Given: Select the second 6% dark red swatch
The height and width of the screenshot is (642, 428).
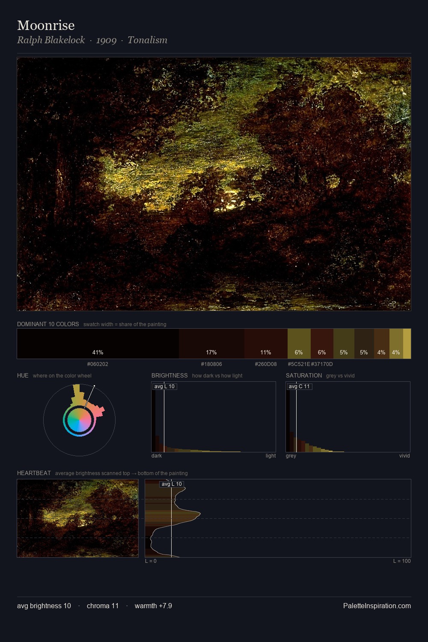Looking at the screenshot, I should (x=322, y=344).
